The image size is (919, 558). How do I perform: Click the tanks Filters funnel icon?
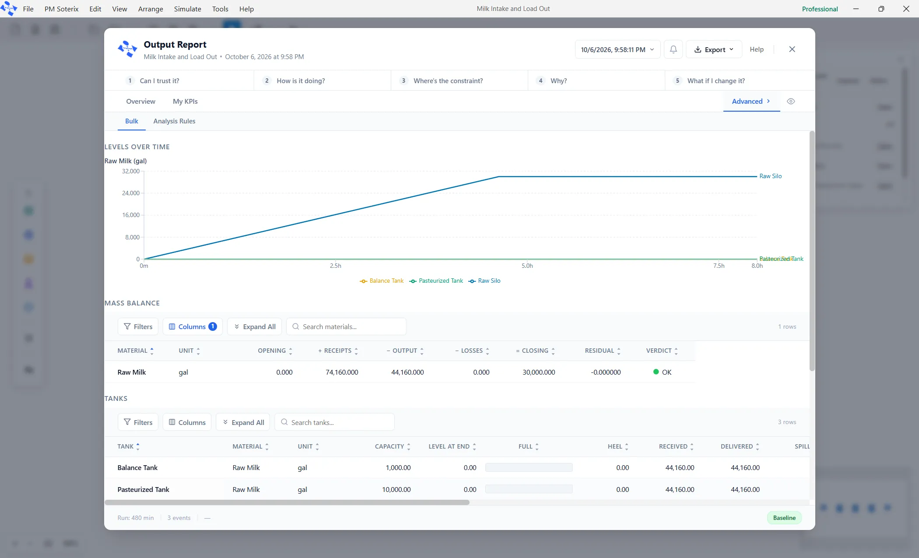click(127, 422)
